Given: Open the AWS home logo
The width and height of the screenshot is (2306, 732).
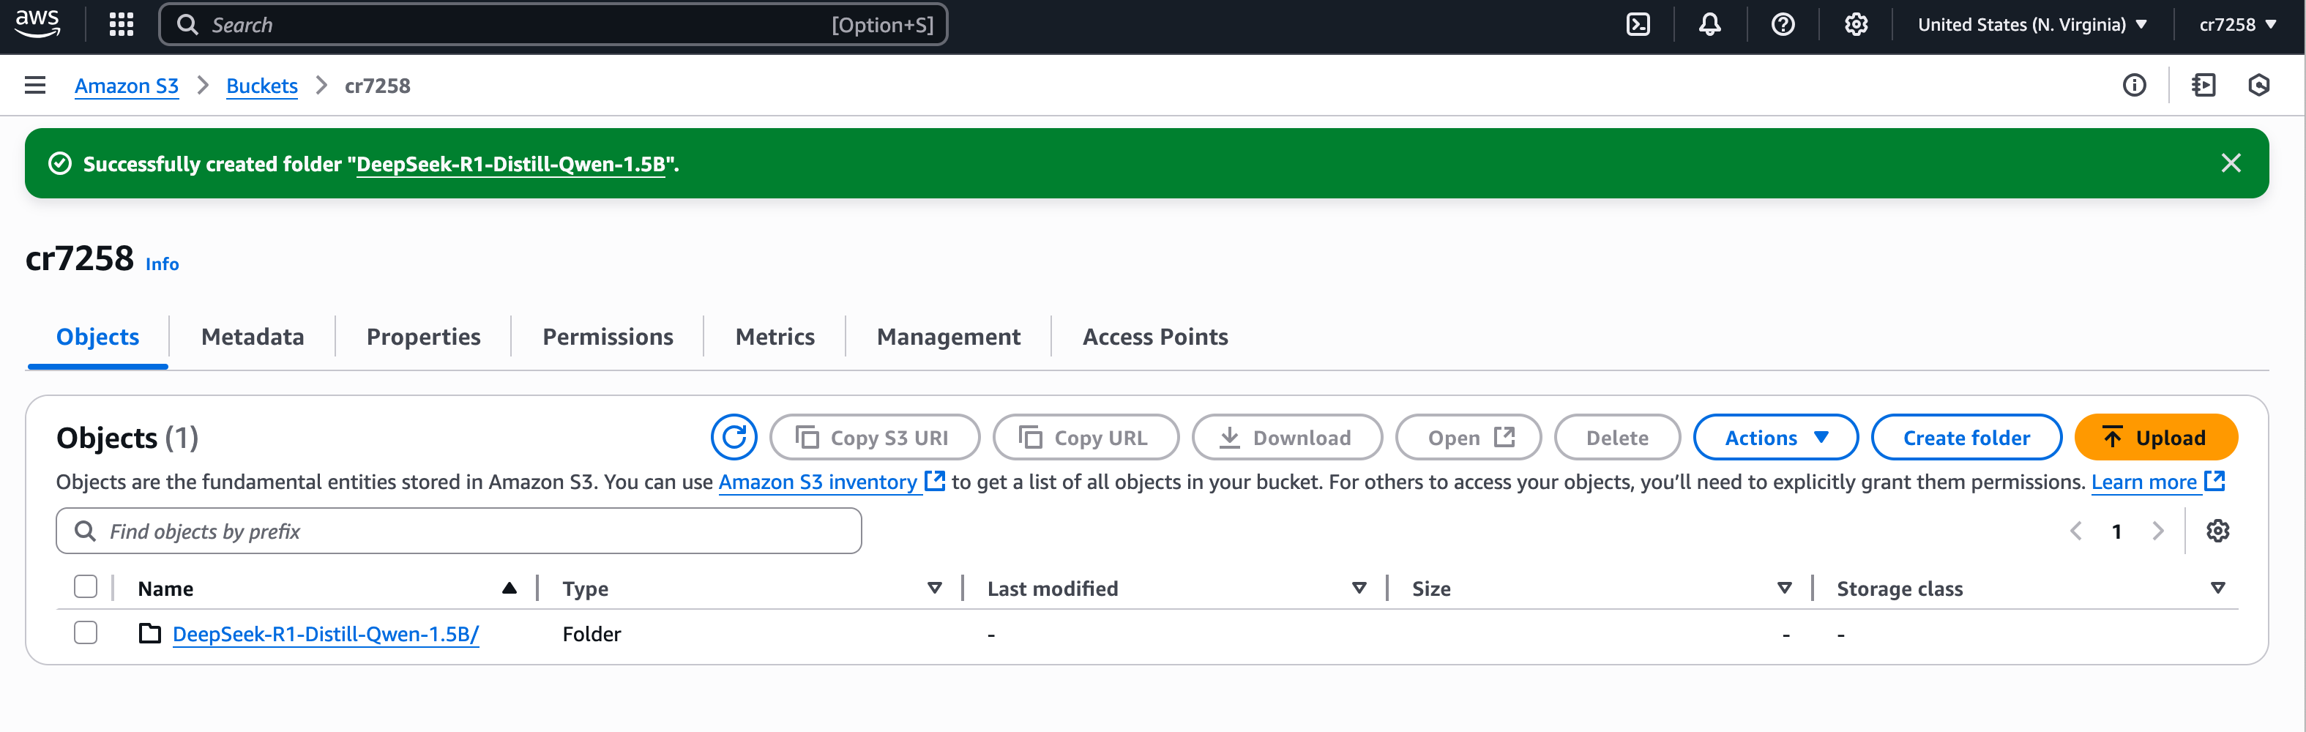Looking at the screenshot, I should 37,23.
